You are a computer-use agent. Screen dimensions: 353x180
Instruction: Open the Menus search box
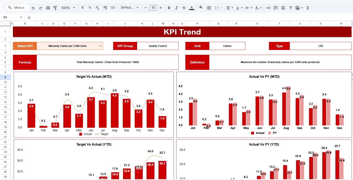click(x=16, y=8)
